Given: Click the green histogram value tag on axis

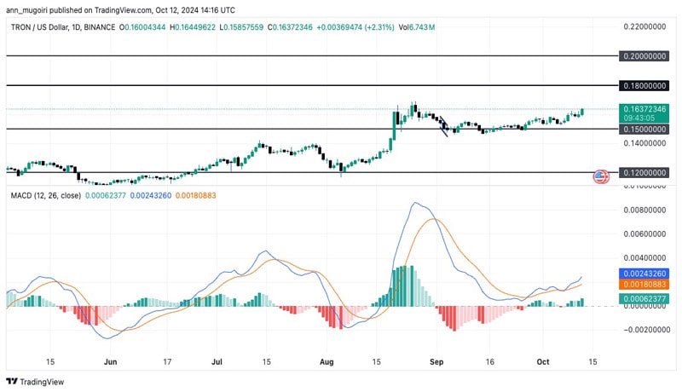Looking at the screenshot, I should click(x=644, y=298).
